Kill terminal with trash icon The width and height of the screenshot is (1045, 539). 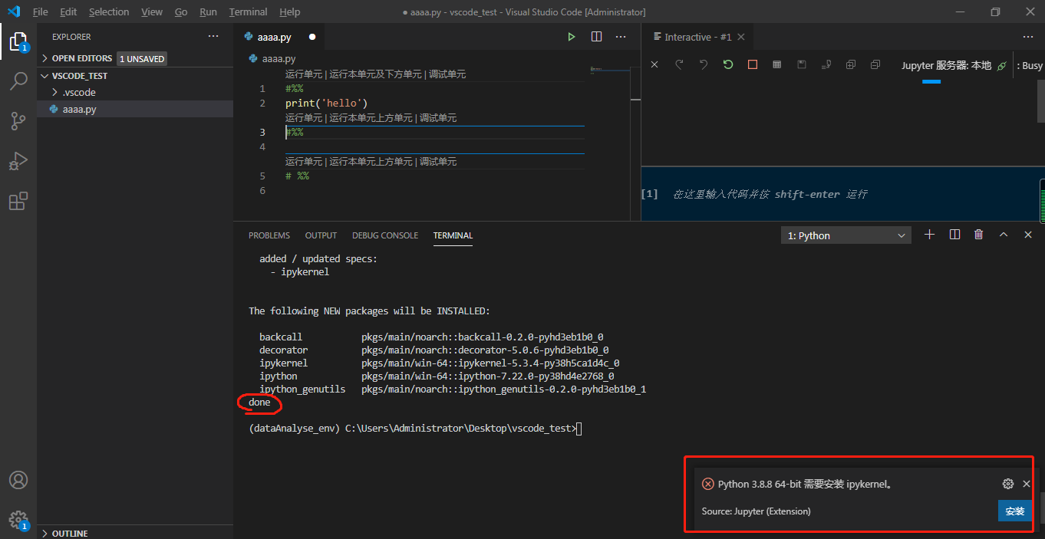(x=979, y=235)
